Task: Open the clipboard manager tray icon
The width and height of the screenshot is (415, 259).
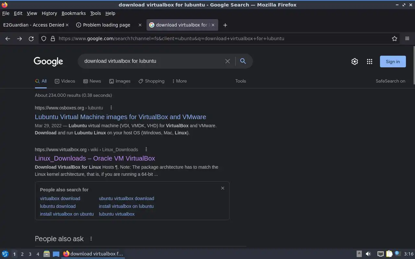Action: pyautogui.click(x=389, y=254)
